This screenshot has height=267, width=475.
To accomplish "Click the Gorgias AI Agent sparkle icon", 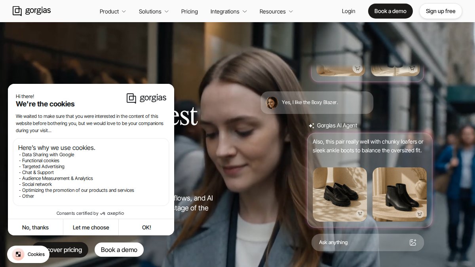I will [312, 126].
